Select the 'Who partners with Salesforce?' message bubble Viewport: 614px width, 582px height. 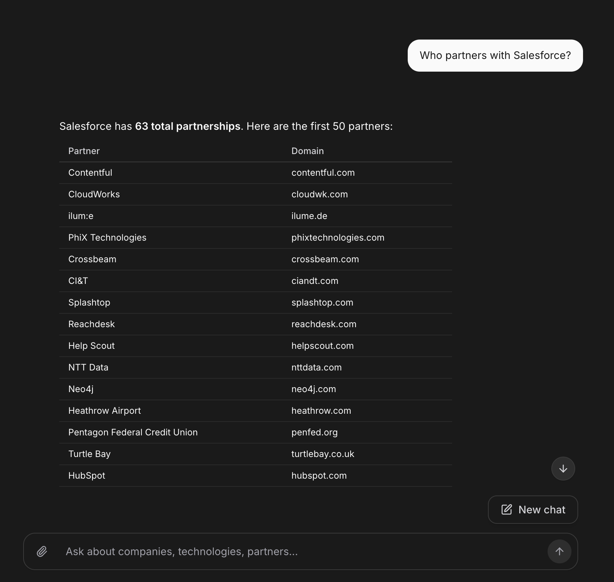click(495, 55)
